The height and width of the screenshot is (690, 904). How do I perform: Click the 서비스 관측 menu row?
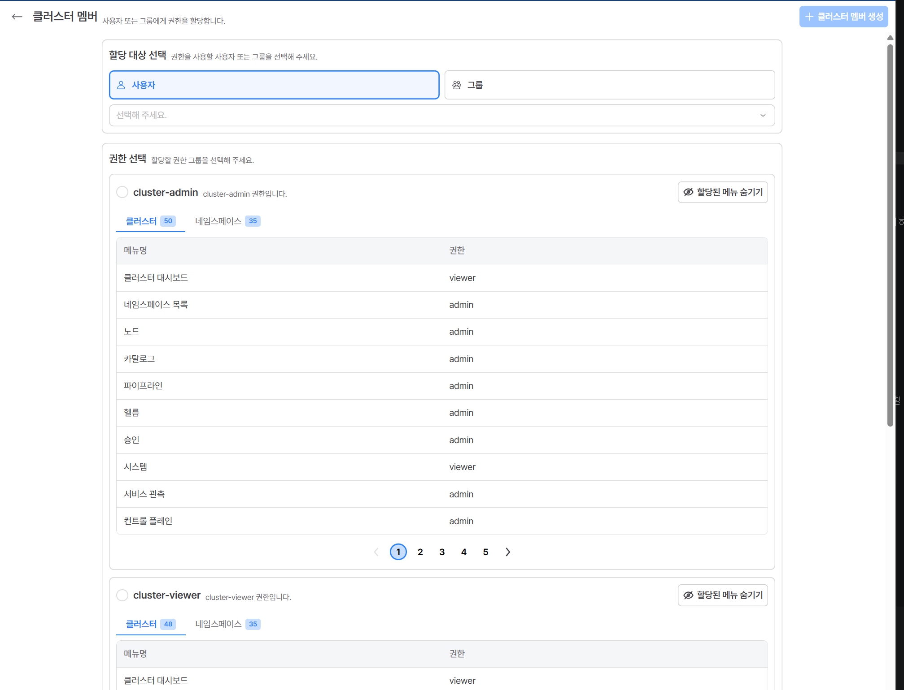click(442, 494)
